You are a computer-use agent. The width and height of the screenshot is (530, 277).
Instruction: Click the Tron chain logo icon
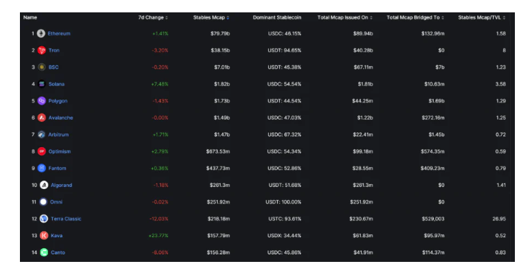click(x=41, y=50)
